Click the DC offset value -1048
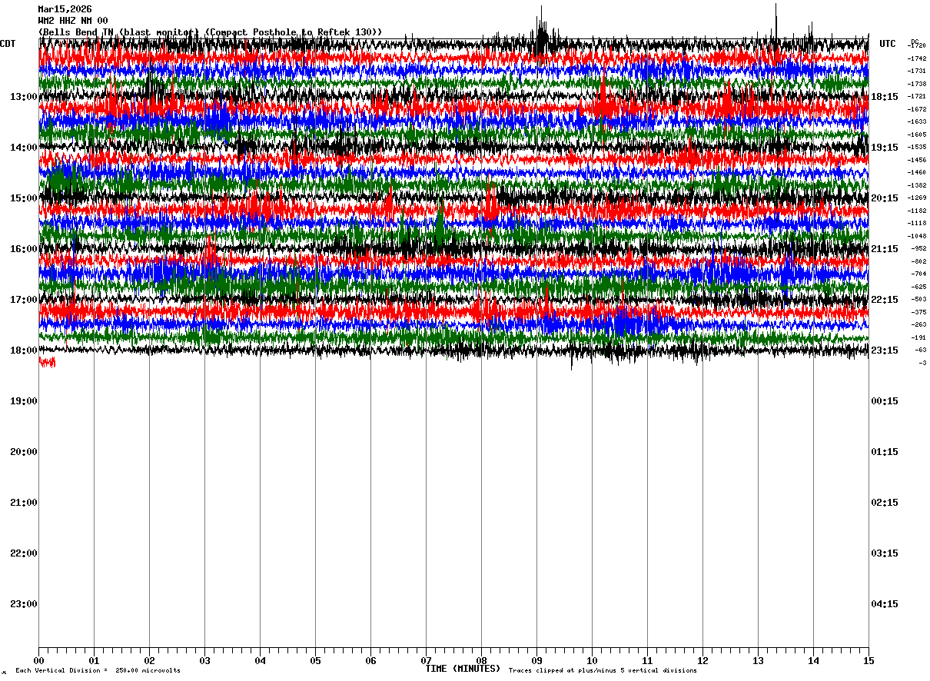Viewport: 930px width, 681px height. click(916, 236)
